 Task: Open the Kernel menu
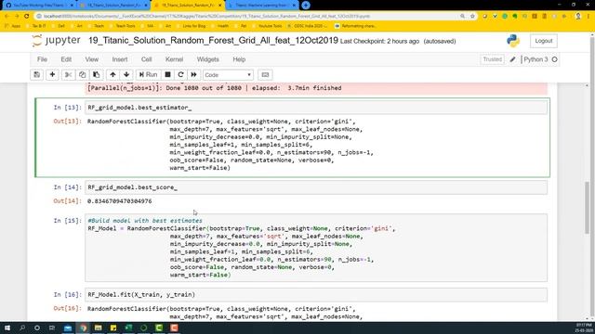(x=174, y=59)
